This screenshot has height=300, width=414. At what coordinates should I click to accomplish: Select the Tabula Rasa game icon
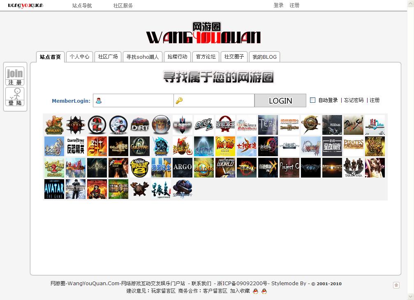point(354,168)
